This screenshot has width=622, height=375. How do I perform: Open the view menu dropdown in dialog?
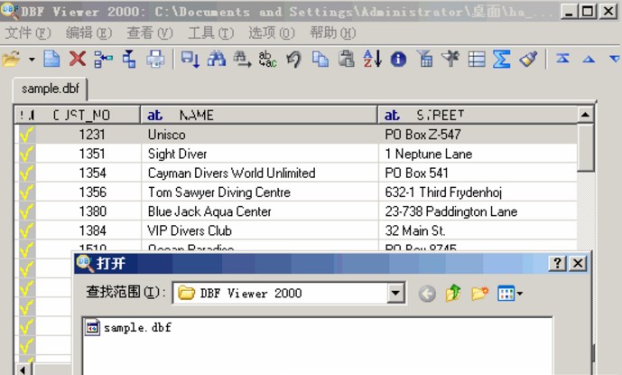click(x=508, y=293)
